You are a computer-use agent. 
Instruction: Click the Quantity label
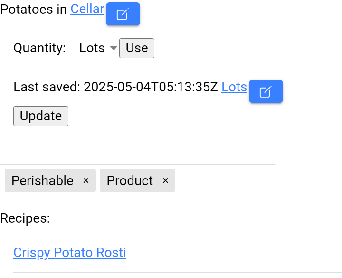click(x=39, y=48)
